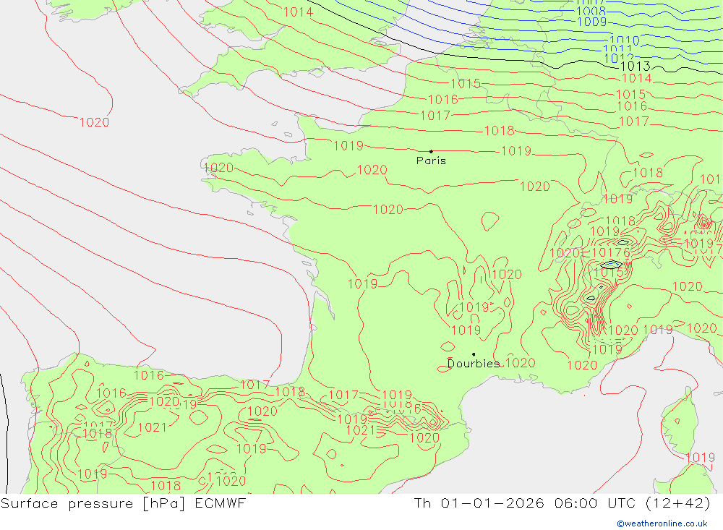Click the 1016 label on Spain's north coast

148,375
